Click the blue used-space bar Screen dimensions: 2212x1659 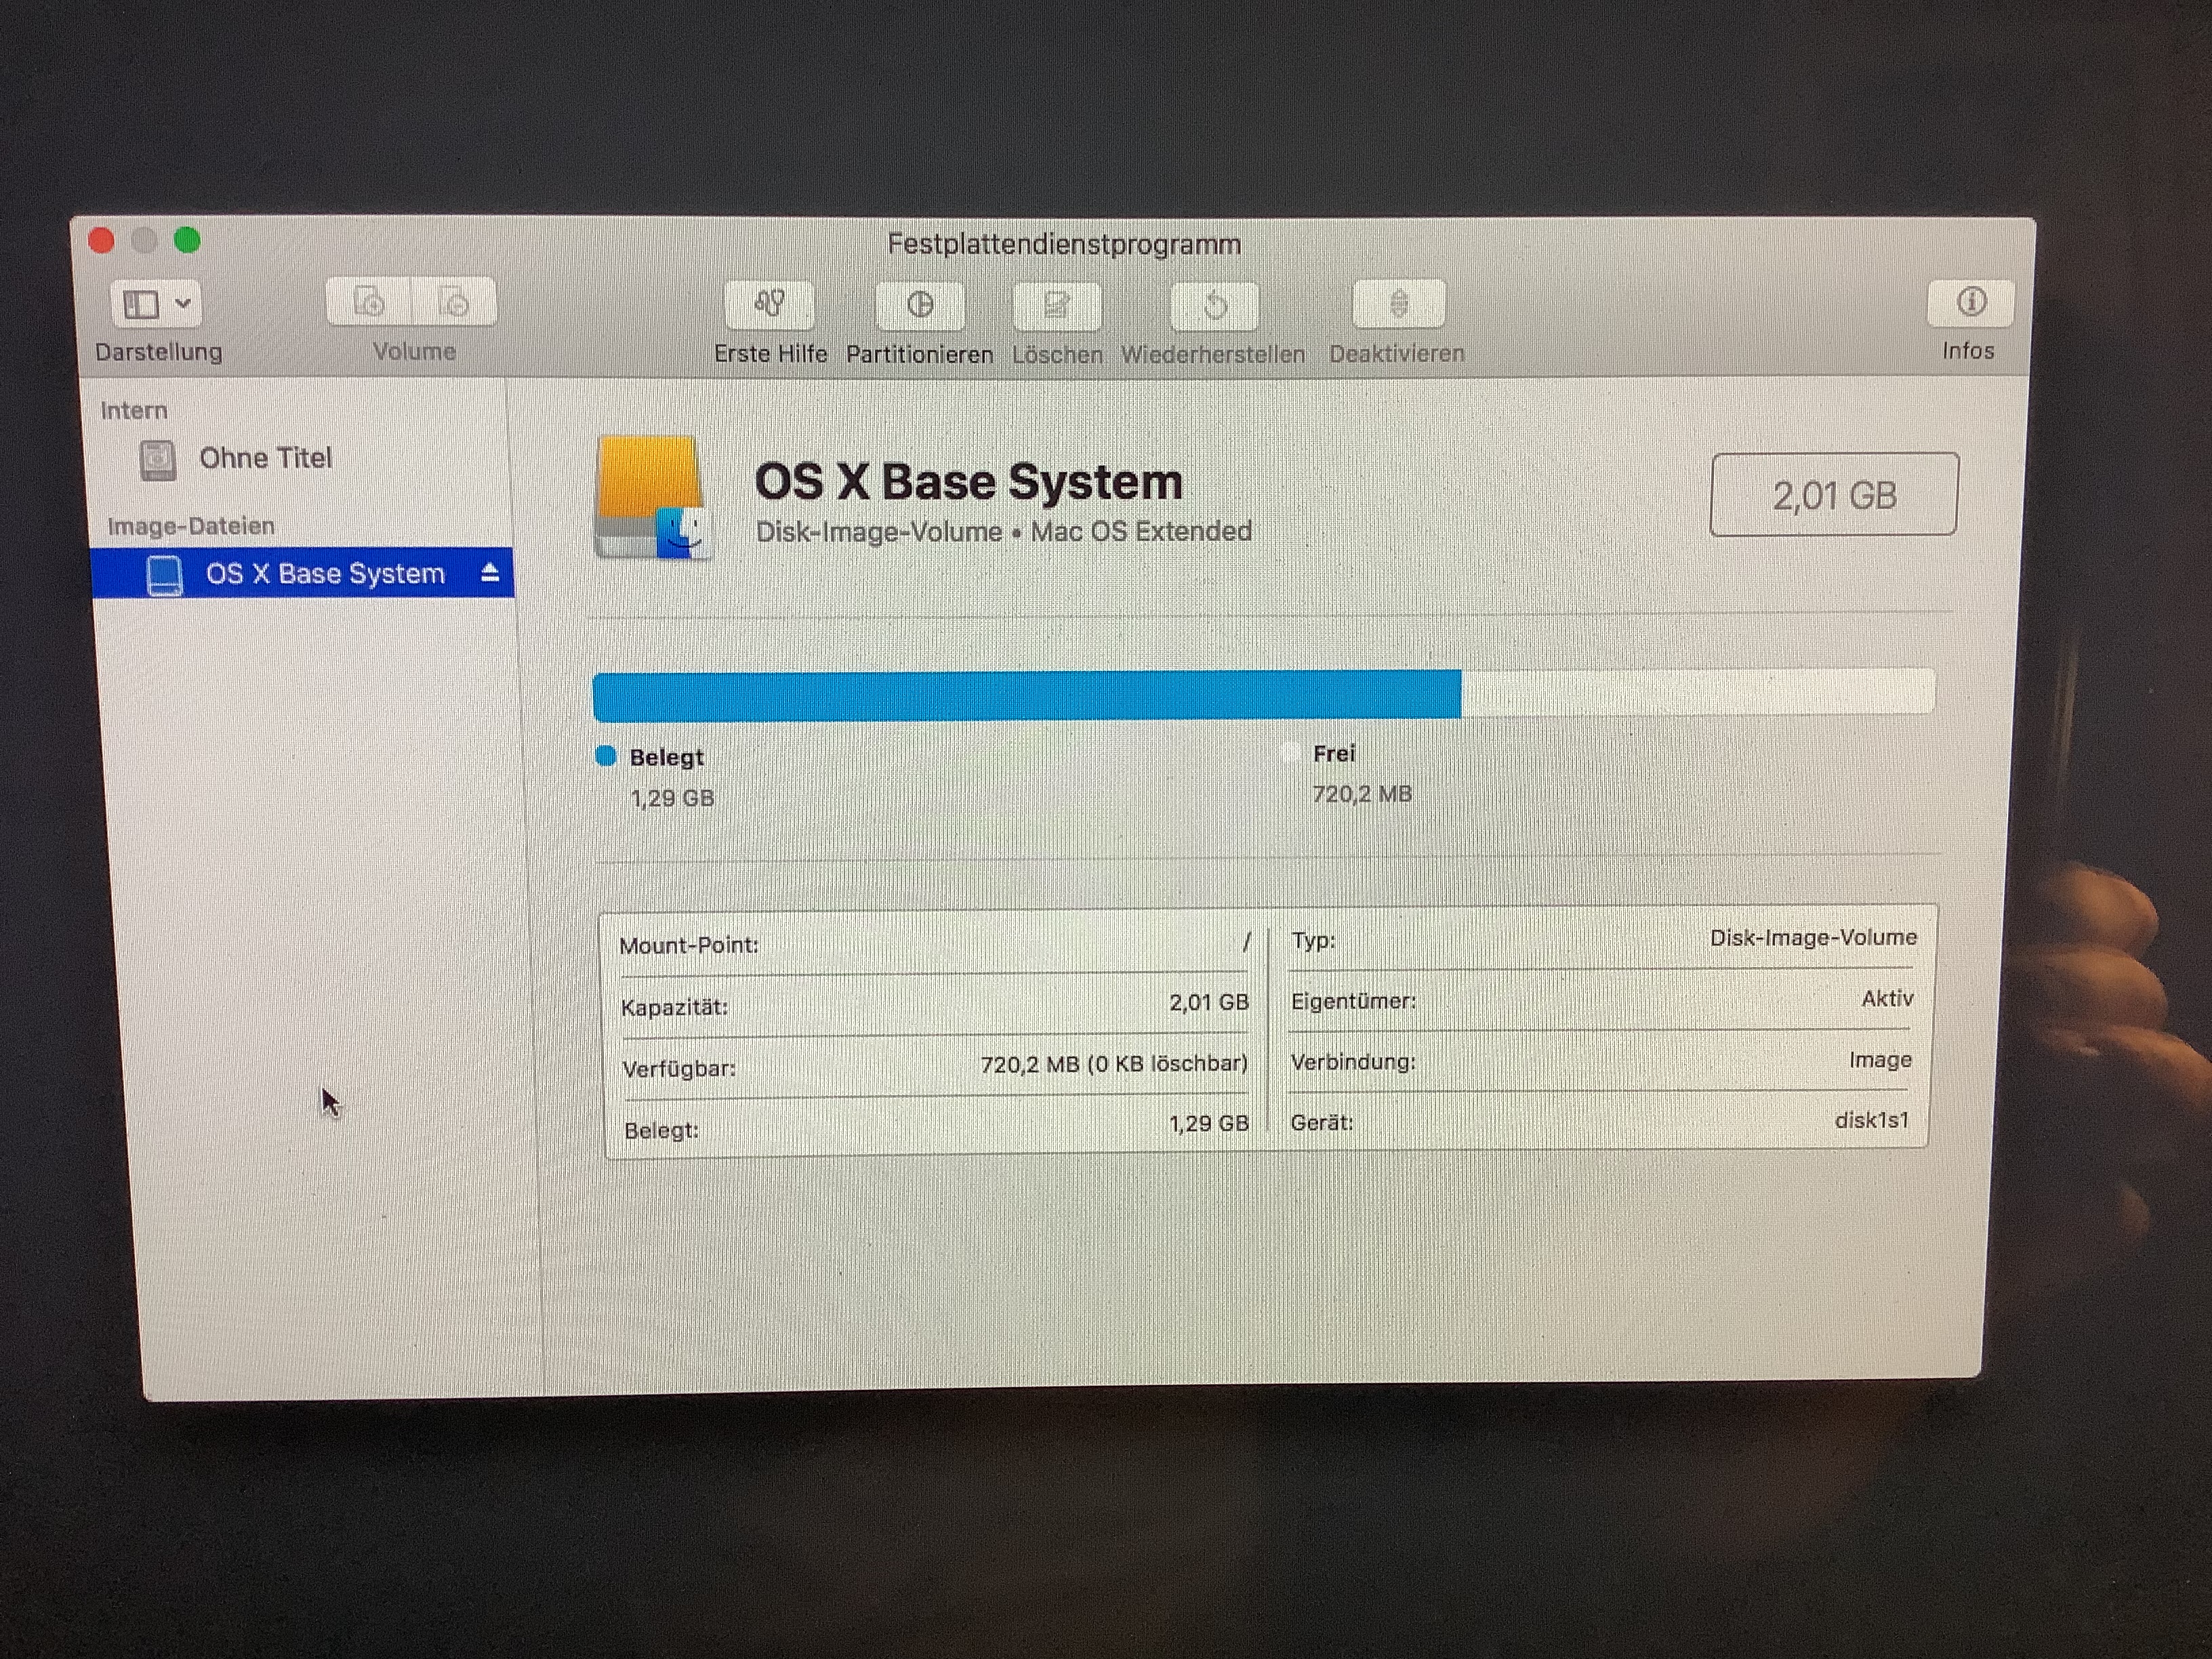point(1027,695)
